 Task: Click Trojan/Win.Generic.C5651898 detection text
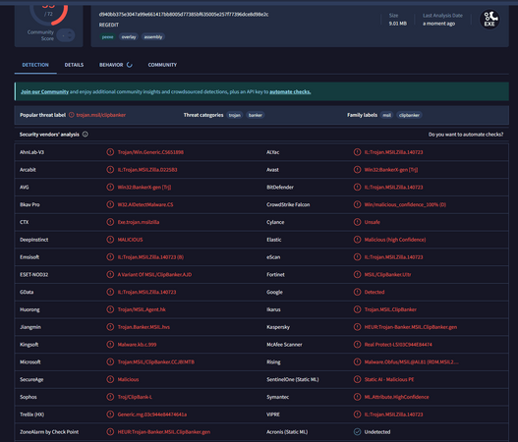point(150,152)
